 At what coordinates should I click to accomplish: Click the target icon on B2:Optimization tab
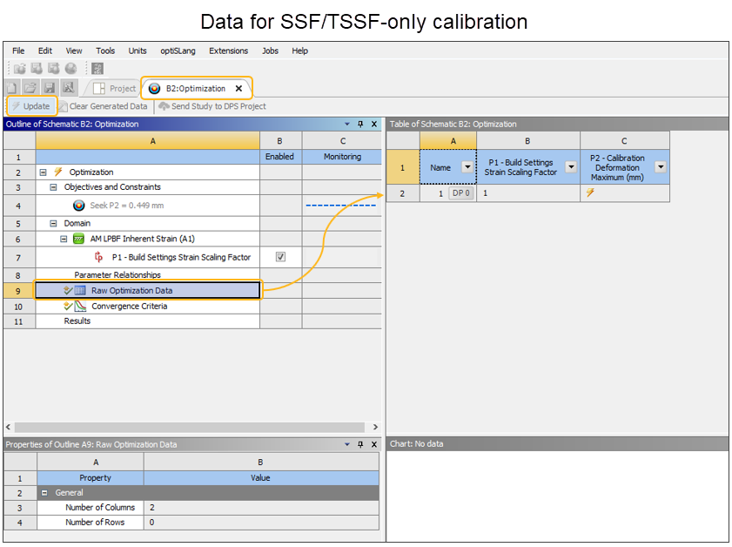coord(155,88)
